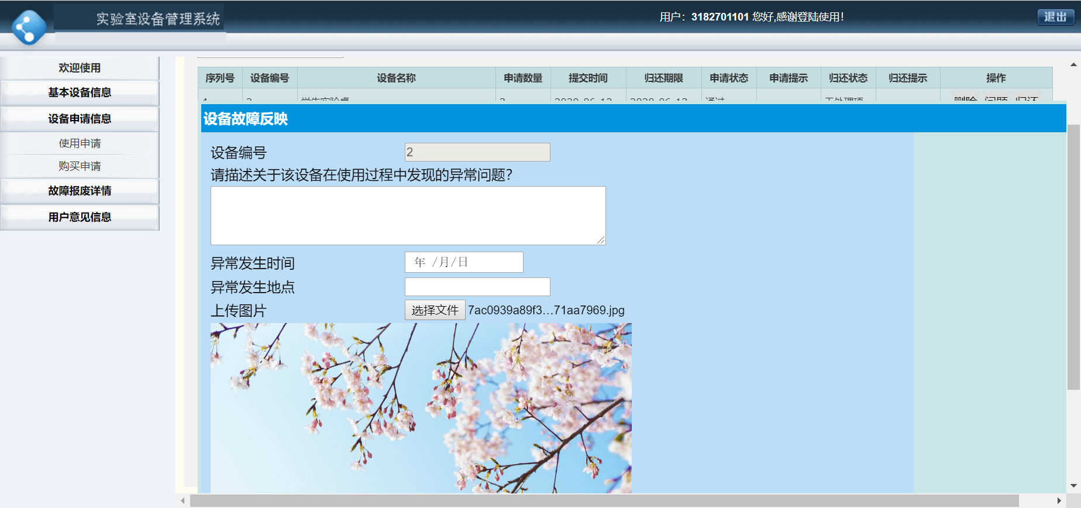Viewport: 1081px width, 508px height.
Task: Click the 提交时间 column header
Action: tap(588, 78)
